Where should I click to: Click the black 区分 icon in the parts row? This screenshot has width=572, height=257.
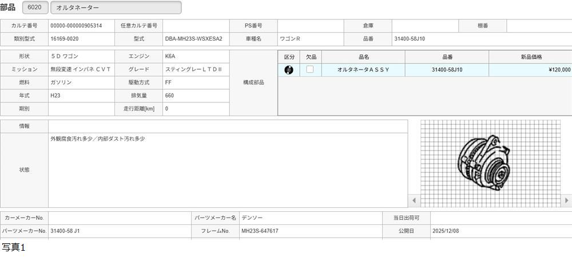coord(289,70)
